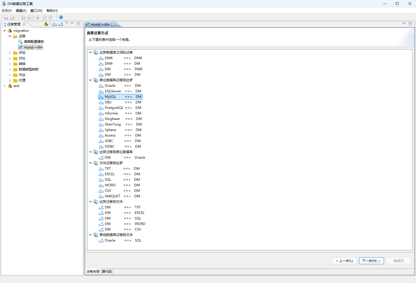
Task: Click the Undo arrow icon
Action: tap(23, 17)
